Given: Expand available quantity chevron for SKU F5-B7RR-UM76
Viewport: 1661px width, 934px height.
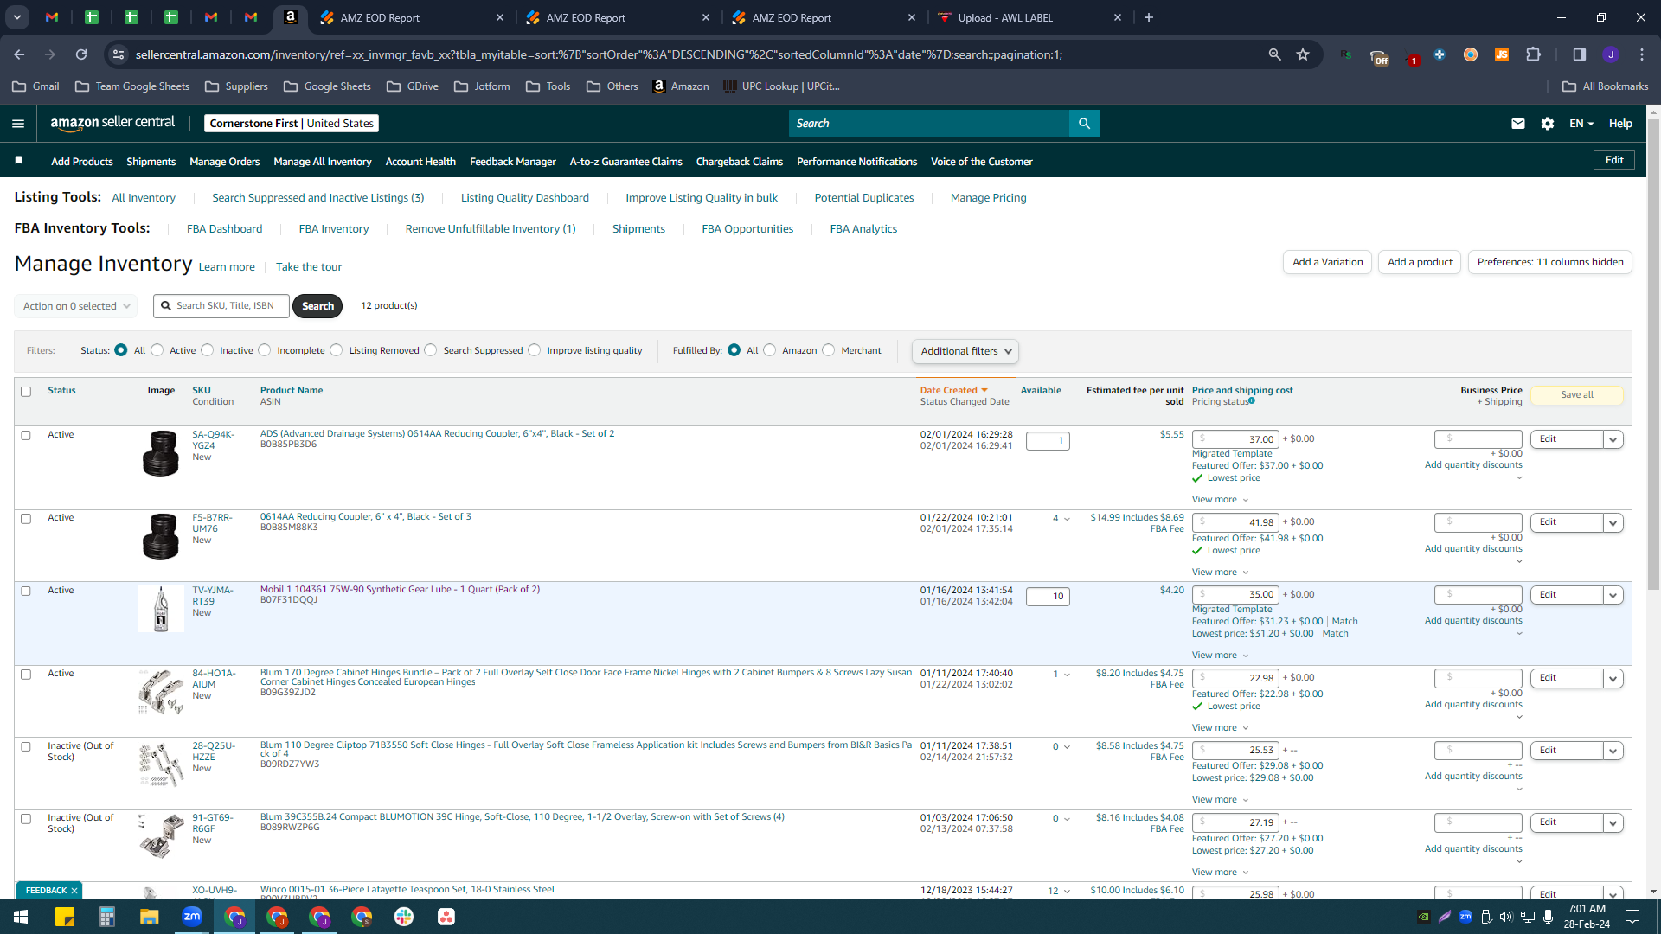Looking at the screenshot, I should point(1067,520).
